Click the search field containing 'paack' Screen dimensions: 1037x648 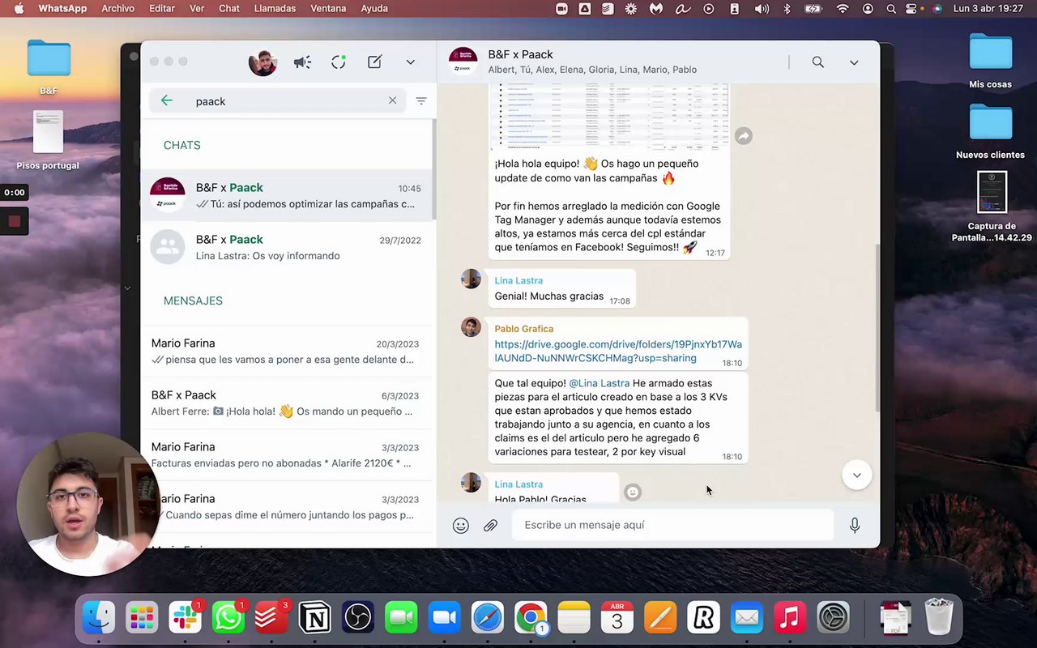(278, 101)
